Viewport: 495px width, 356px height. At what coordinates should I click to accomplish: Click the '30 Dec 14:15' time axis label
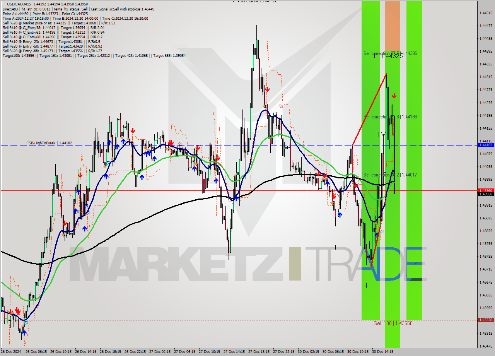coord(382,352)
